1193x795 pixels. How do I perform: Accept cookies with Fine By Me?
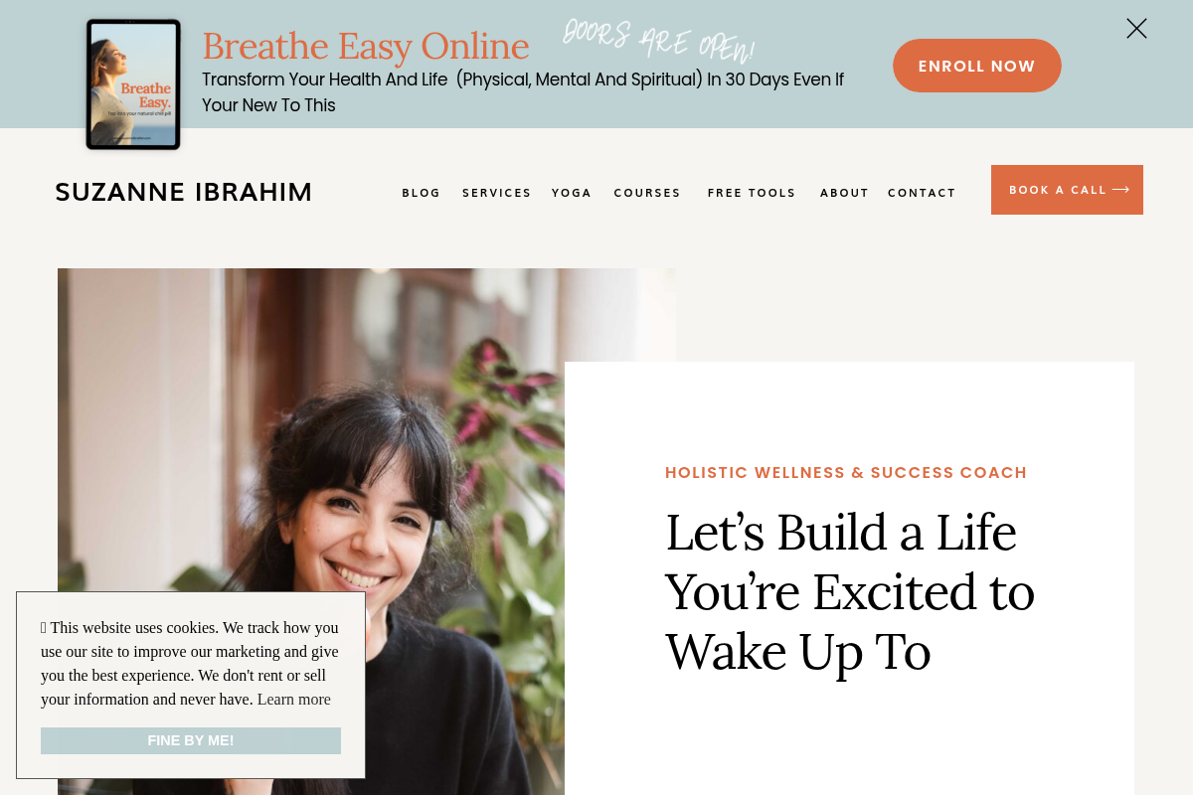191,740
